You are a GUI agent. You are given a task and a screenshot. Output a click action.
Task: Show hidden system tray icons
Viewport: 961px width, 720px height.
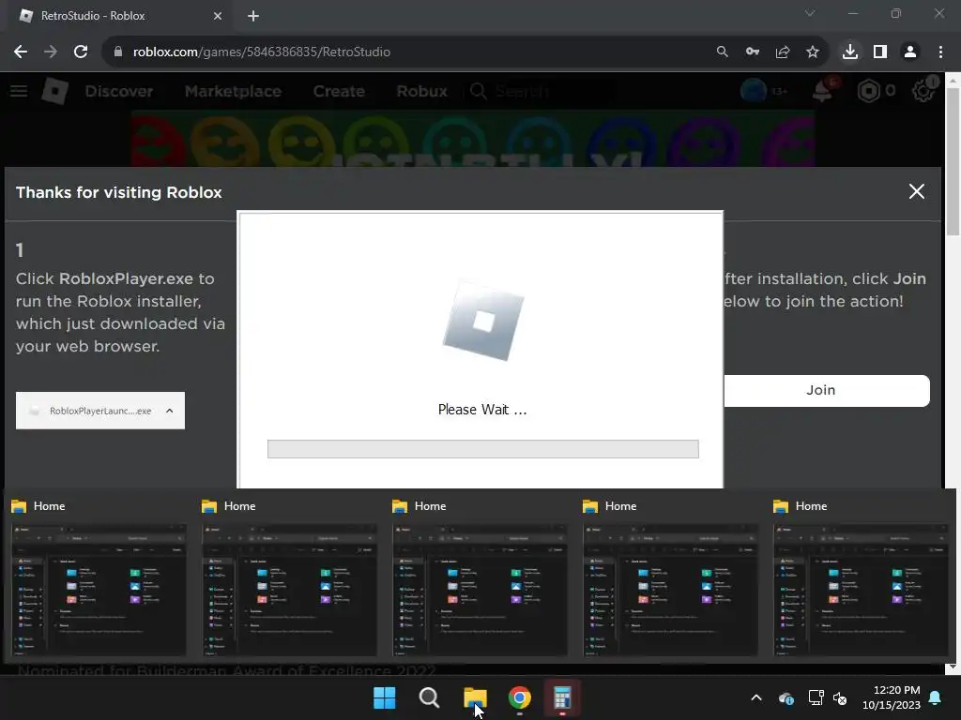coord(756,697)
